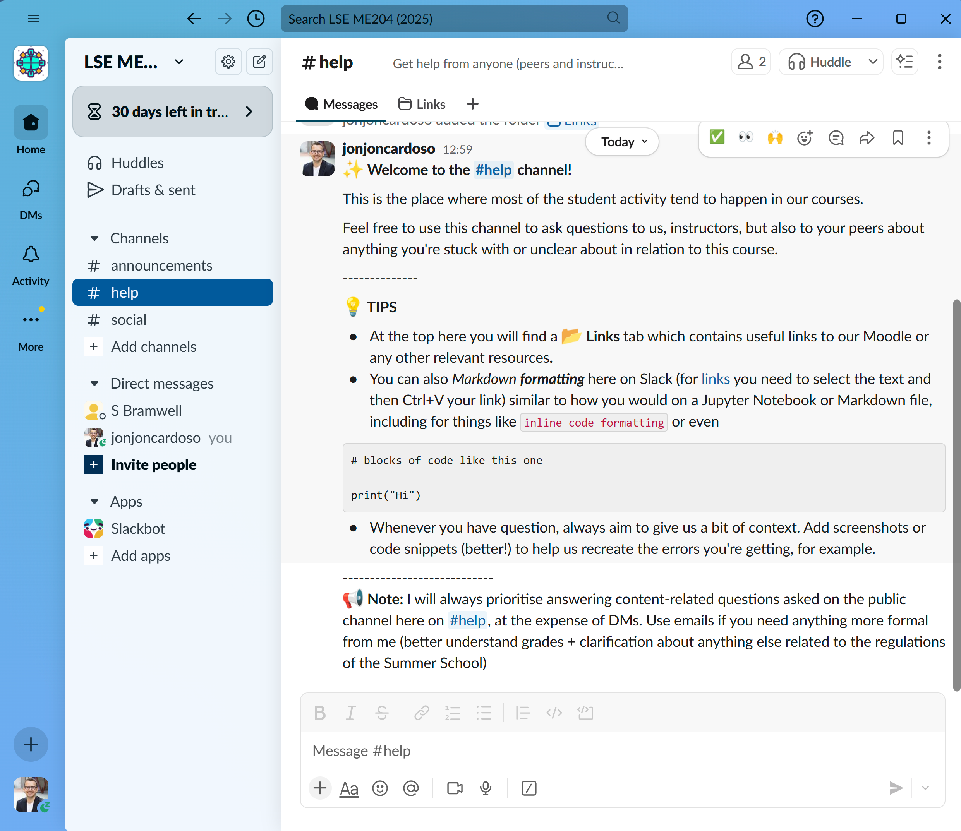The height and width of the screenshot is (831, 961).
Task: Focus the Search LSE ME204 field
Action: (454, 19)
